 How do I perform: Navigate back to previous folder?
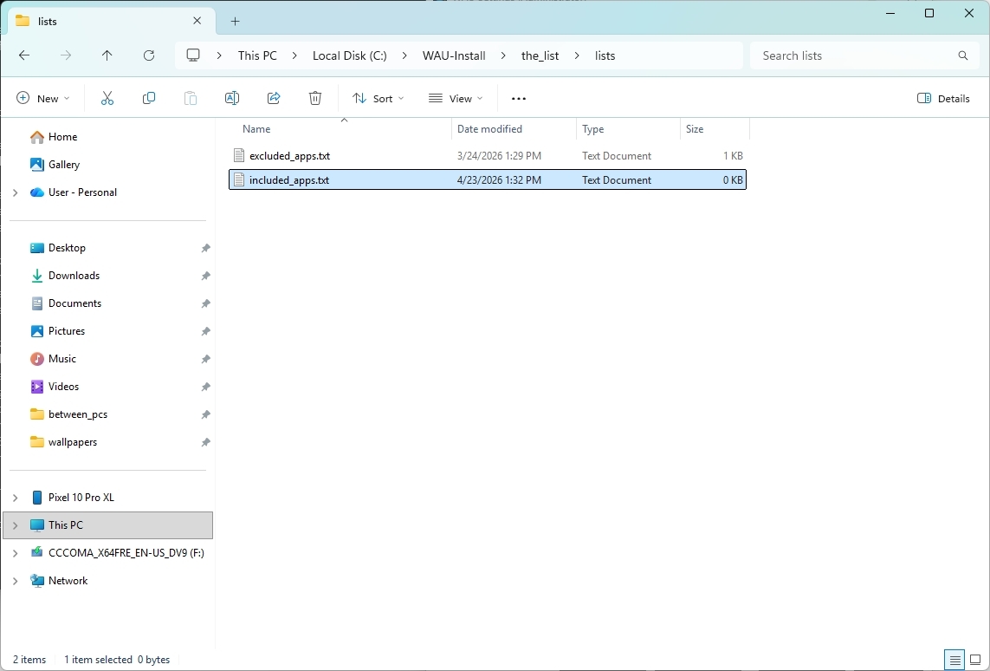click(24, 55)
